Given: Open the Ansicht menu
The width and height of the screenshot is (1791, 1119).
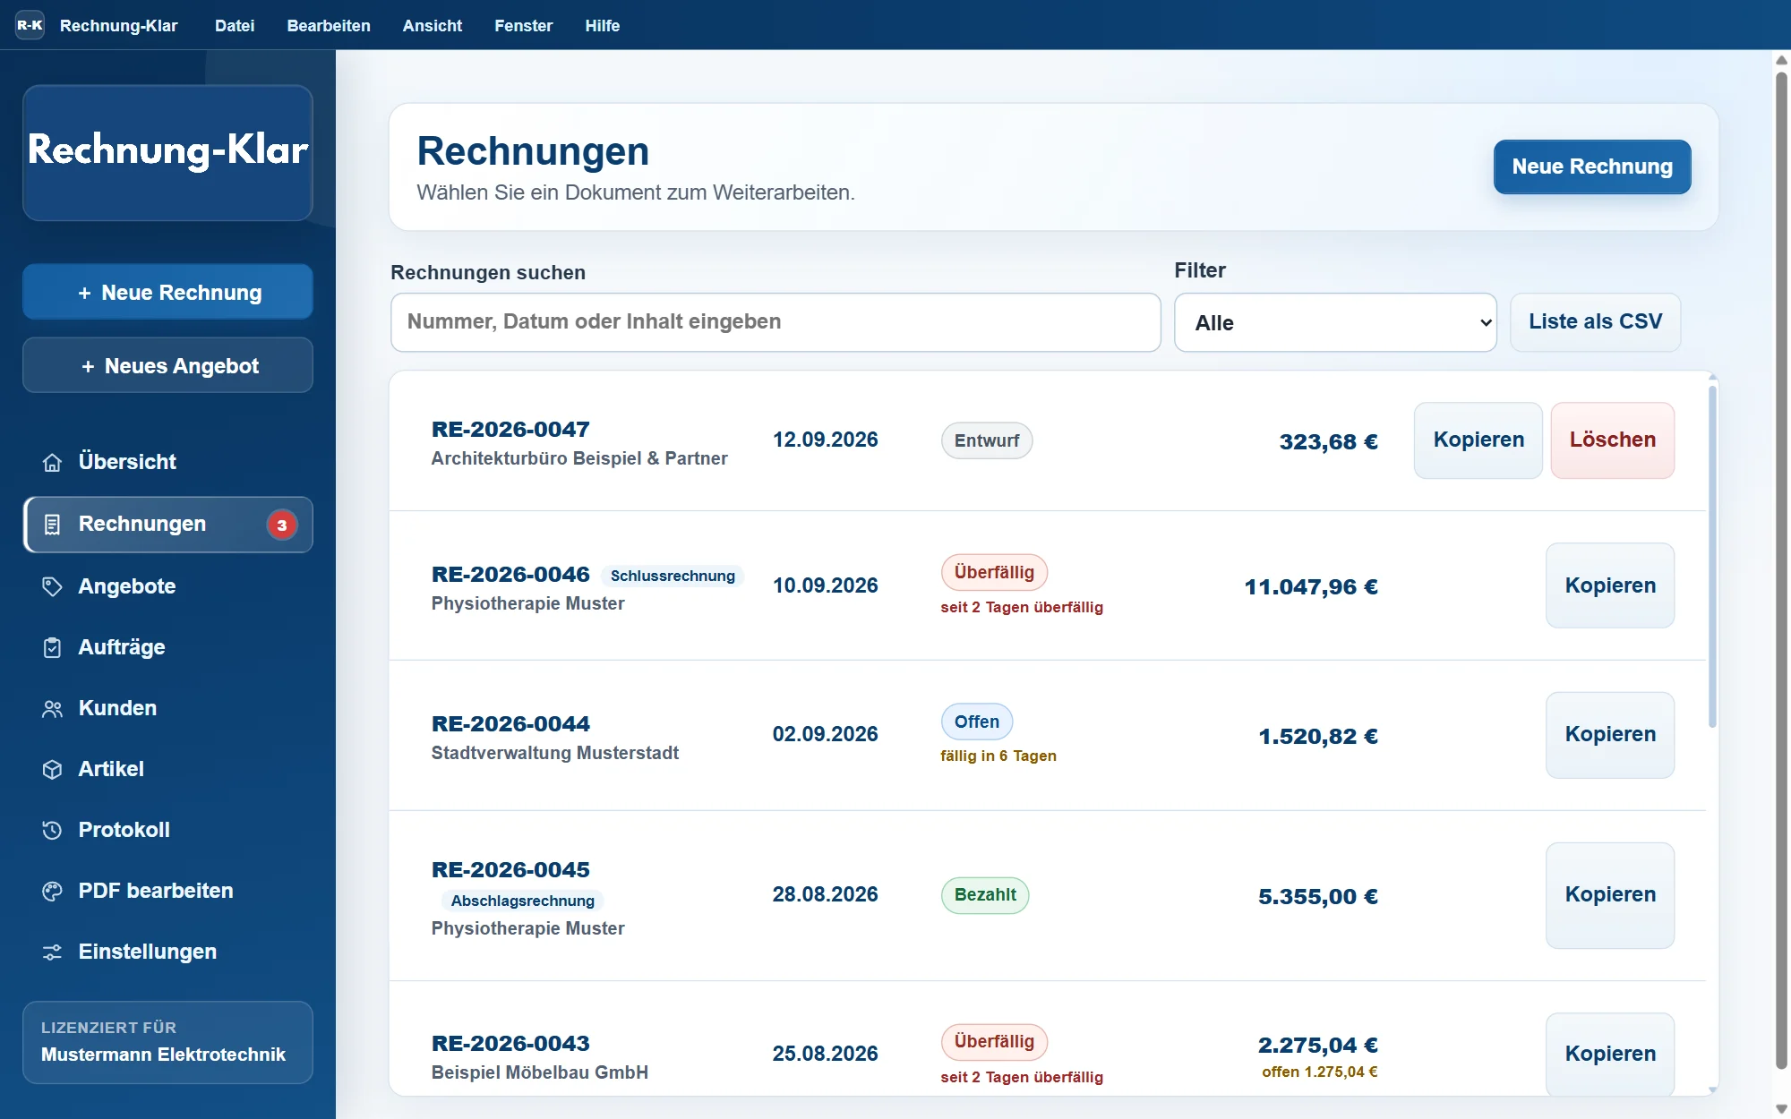Looking at the screenshot, I should click(433, 26).
